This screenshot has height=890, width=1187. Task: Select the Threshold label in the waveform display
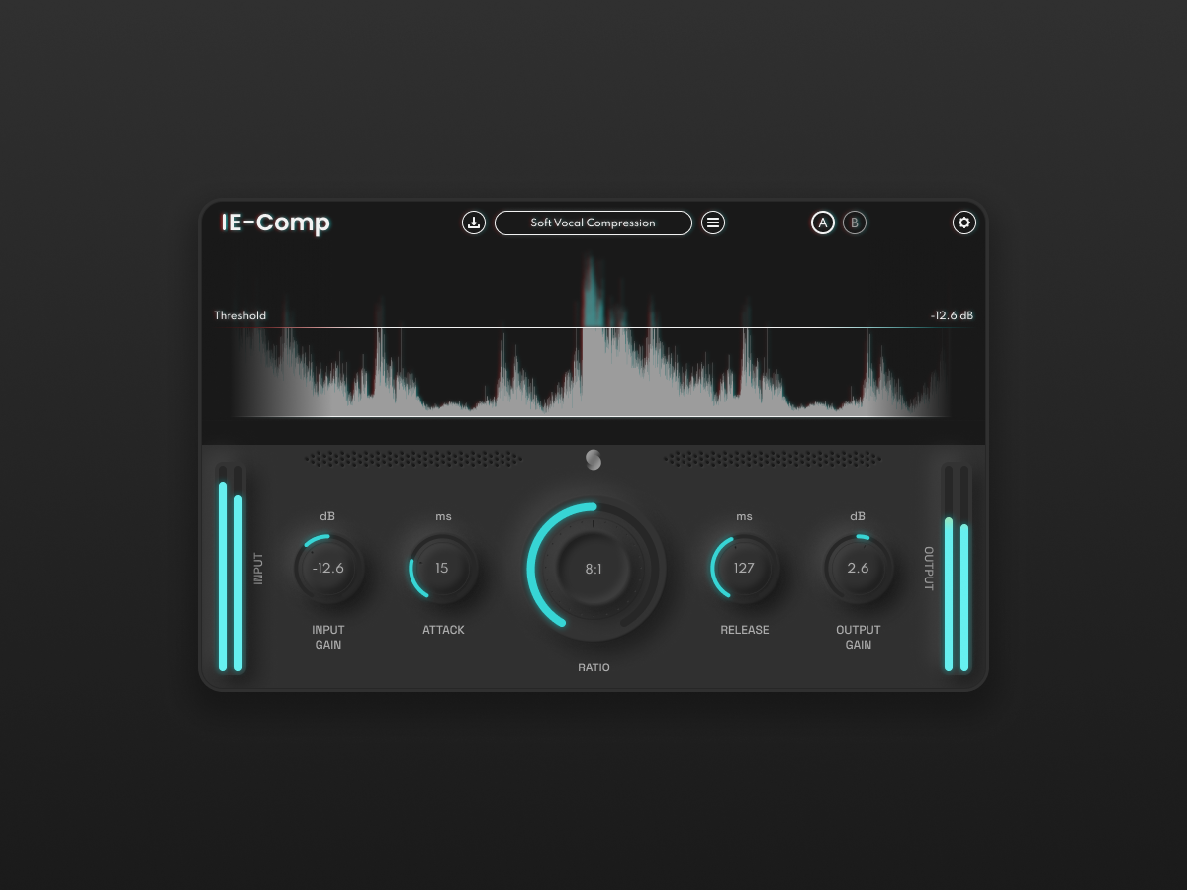[x=239, y=315]
